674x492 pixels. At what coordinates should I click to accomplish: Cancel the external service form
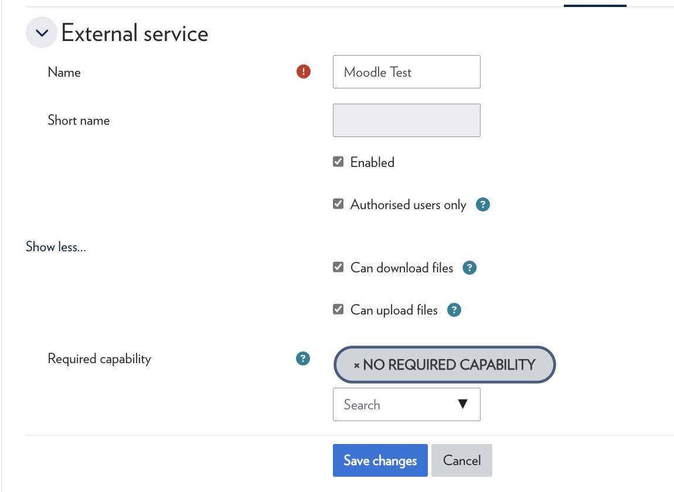[461, 460]
